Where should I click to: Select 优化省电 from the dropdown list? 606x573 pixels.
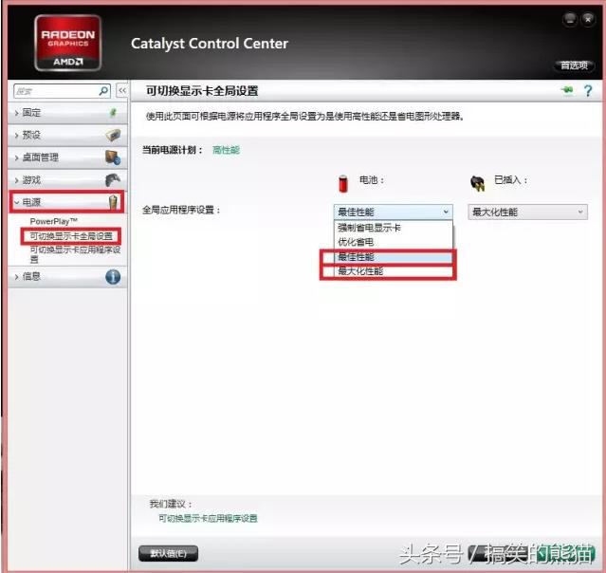pos(393,242)
